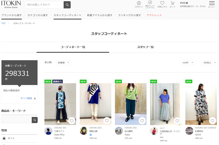The height and width of the screenshot is (145, 219).
Task: Click the TOP breadcrumb link
Action: coord(3,23)
